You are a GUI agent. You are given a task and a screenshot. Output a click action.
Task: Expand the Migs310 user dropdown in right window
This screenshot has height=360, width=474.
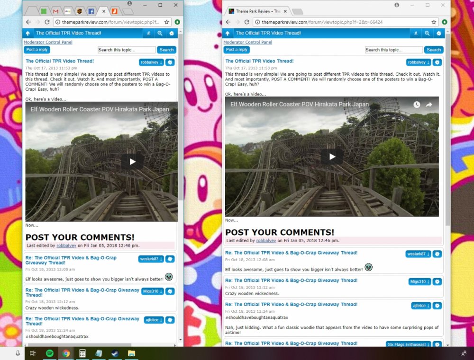tap(419, 282)
